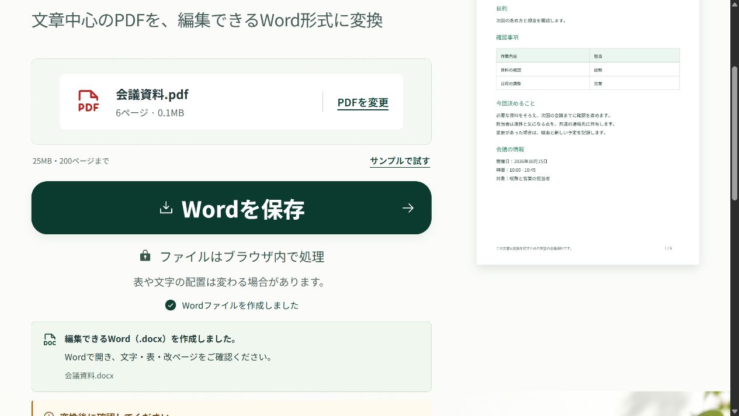Click the instruction Wordで開き、文字・表・改ページをご確認ください。
This screenshot has width=739, height=416.
pos(168,357)
